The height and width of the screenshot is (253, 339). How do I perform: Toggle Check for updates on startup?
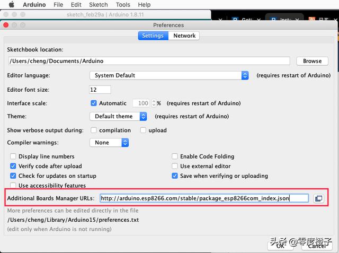click(13, 176)
